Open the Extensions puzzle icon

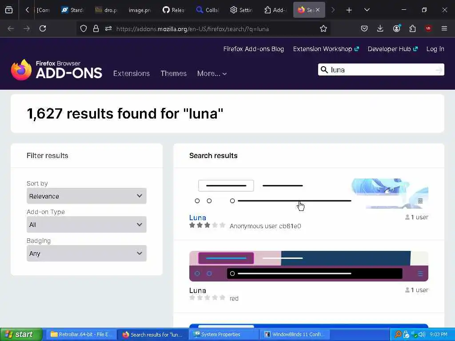point(412,28)
